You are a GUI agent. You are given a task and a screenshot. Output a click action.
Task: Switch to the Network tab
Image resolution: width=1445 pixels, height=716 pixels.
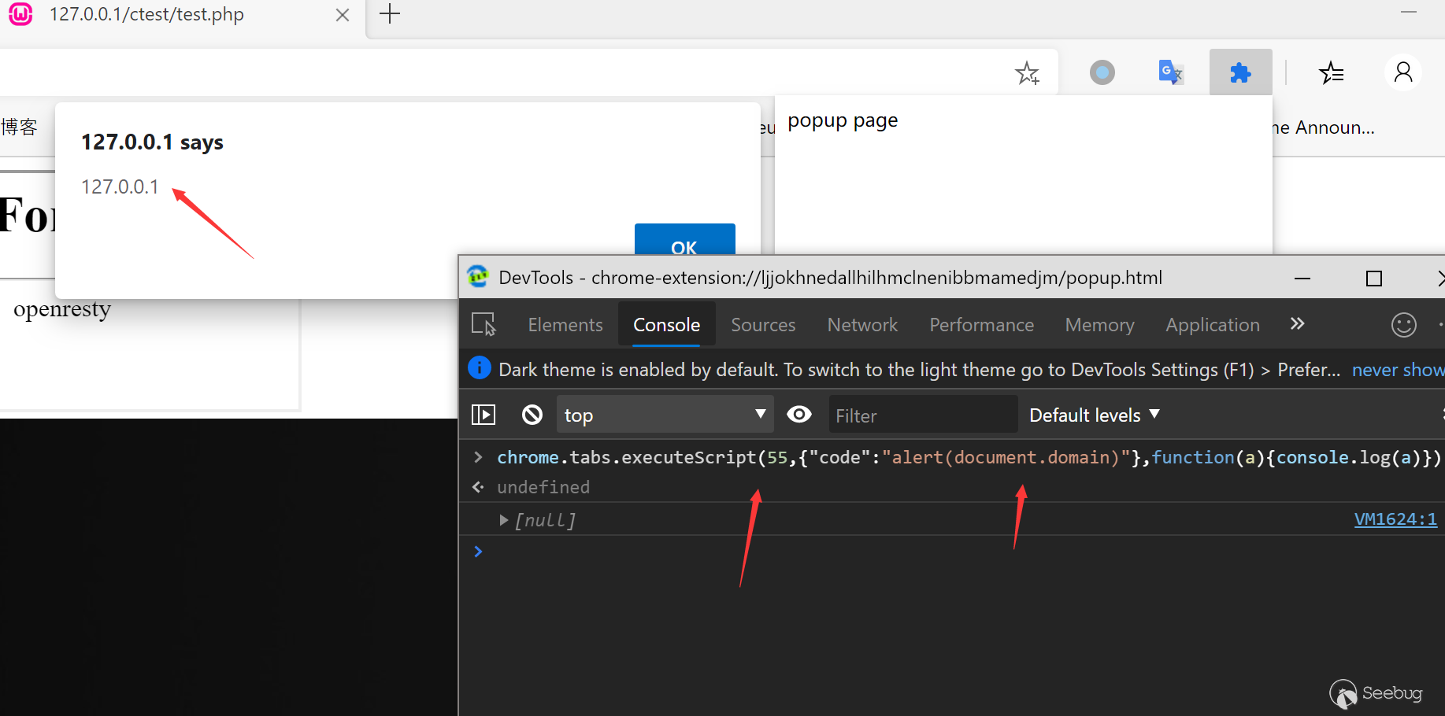861,325
